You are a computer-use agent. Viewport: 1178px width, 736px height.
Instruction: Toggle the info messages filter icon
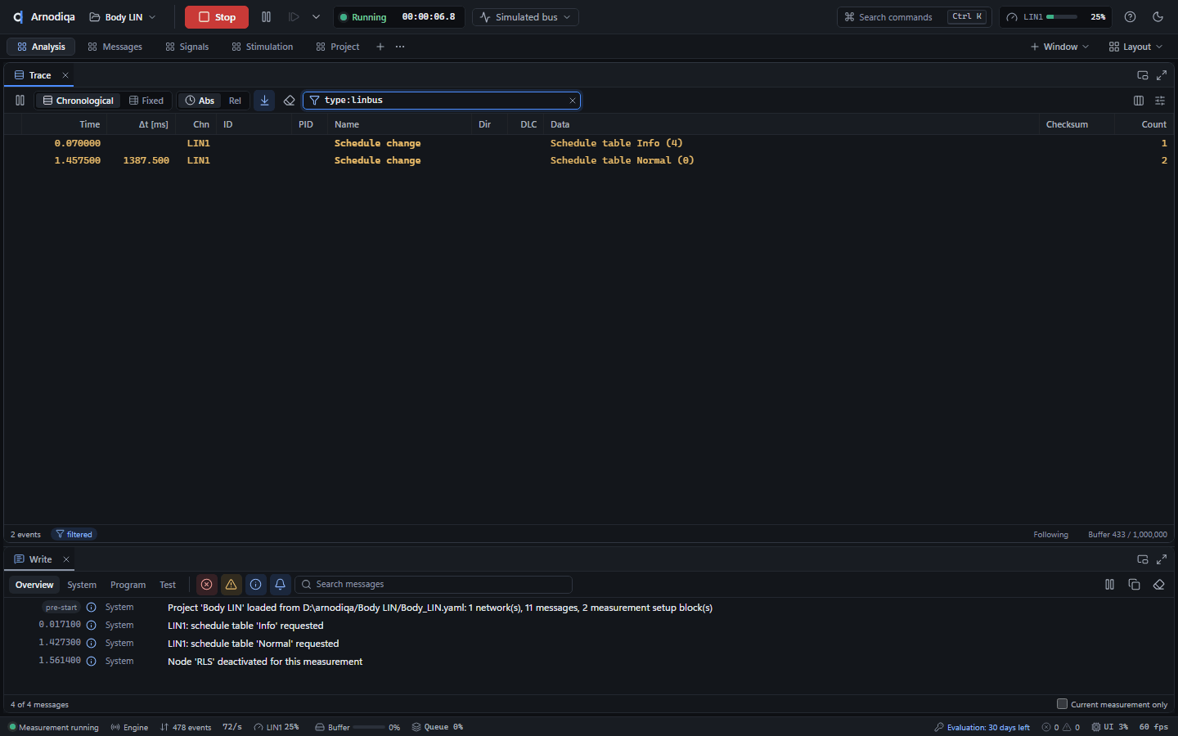point(256,585)
